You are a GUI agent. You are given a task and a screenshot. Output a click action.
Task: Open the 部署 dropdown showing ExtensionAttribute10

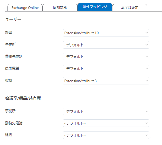click(x=106, y=33)
